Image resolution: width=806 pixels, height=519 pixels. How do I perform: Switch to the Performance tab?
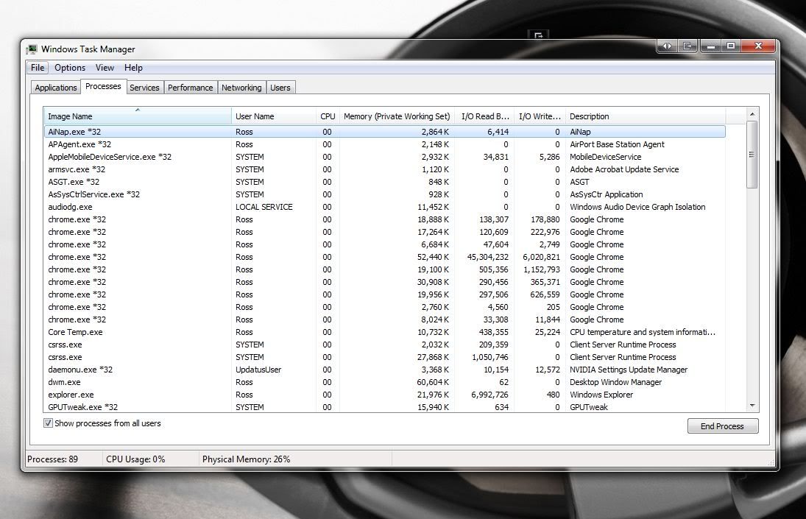click(190, 88)
